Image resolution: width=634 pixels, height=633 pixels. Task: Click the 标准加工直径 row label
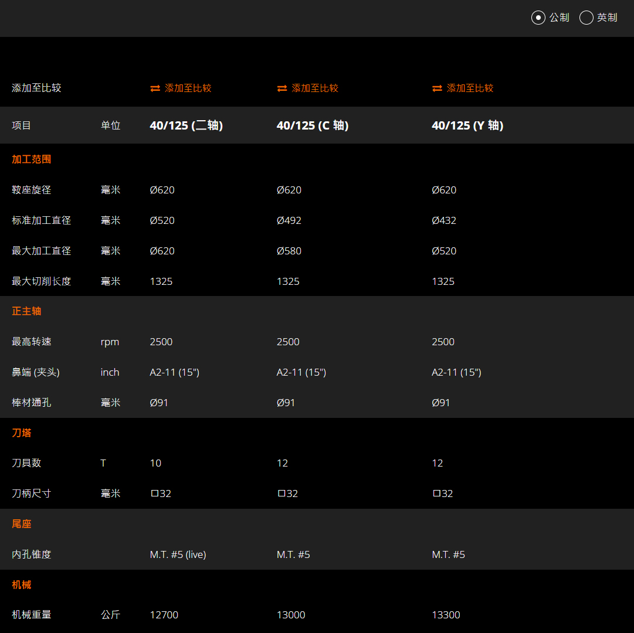point(41,220)
